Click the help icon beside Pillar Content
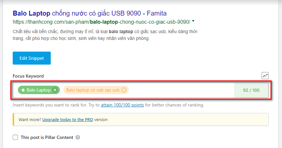The height and width of the screenshot is (148, 282). coord(78,137)
